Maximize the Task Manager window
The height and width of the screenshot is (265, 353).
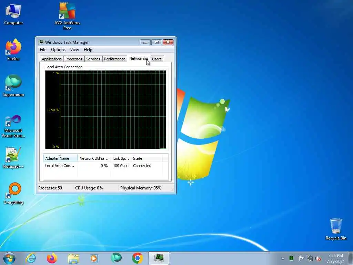click(x=157, y=42)
